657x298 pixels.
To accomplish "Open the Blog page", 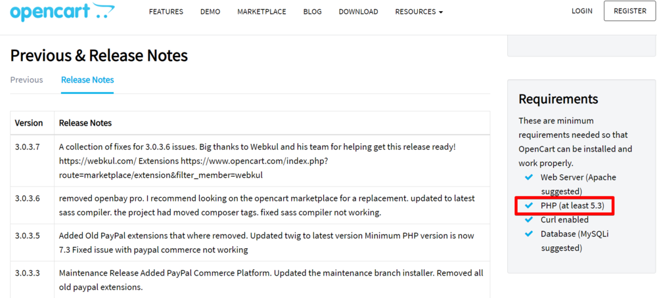I will [x=312, y=12].
